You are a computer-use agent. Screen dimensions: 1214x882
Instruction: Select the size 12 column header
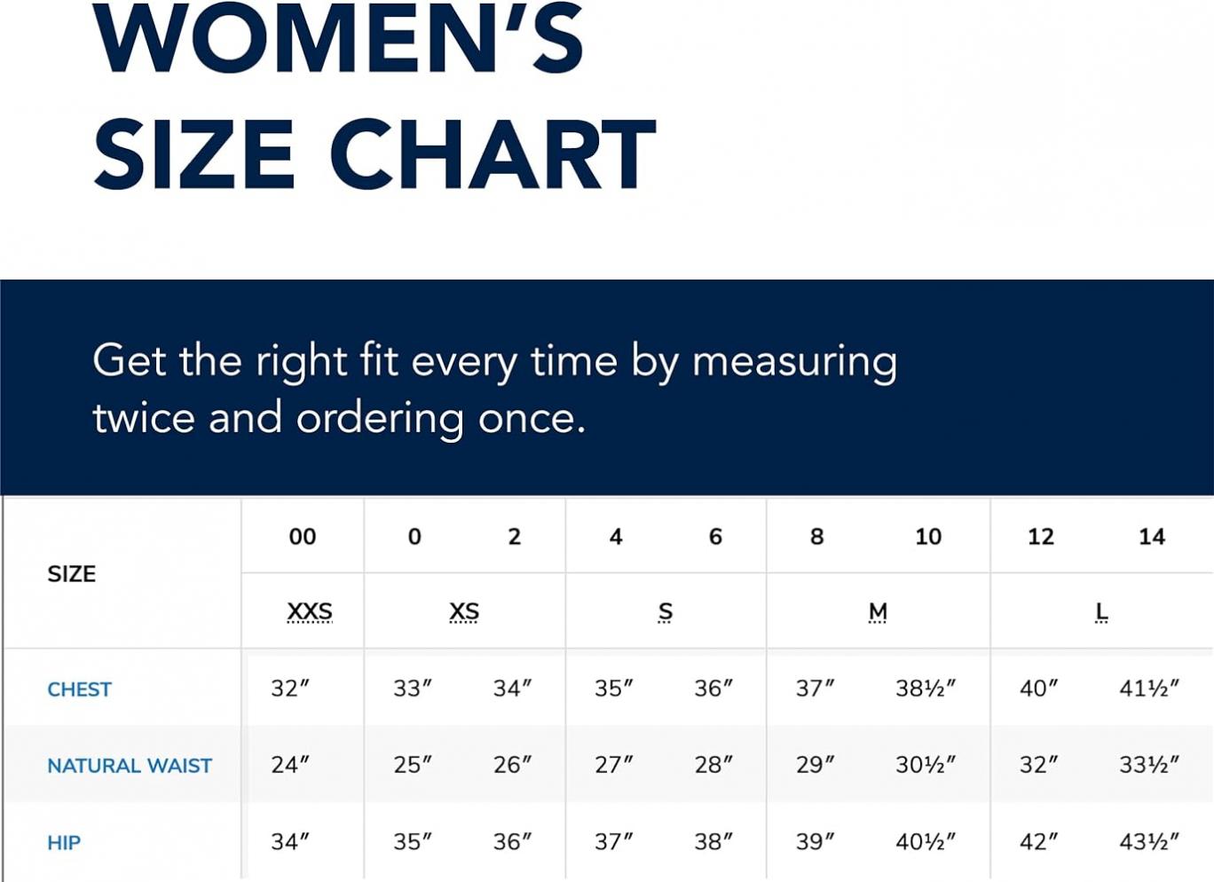(1041, 537)
